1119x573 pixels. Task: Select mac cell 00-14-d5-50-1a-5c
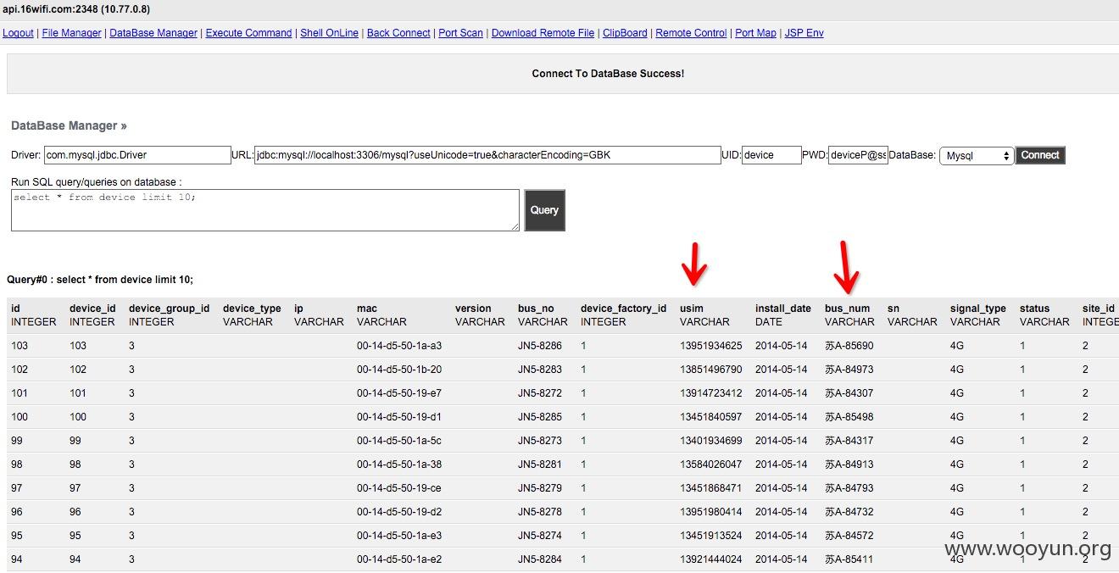coord(399,441)
